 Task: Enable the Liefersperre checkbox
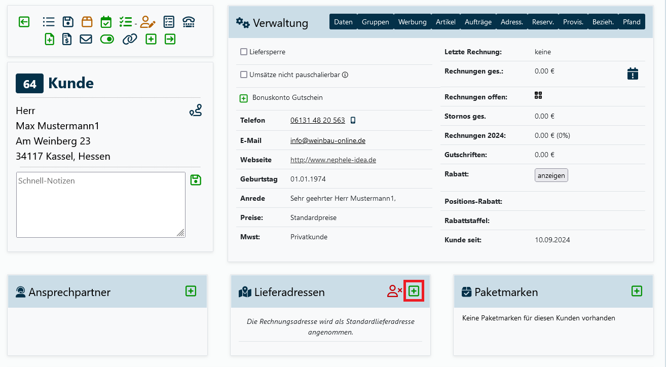244,52
